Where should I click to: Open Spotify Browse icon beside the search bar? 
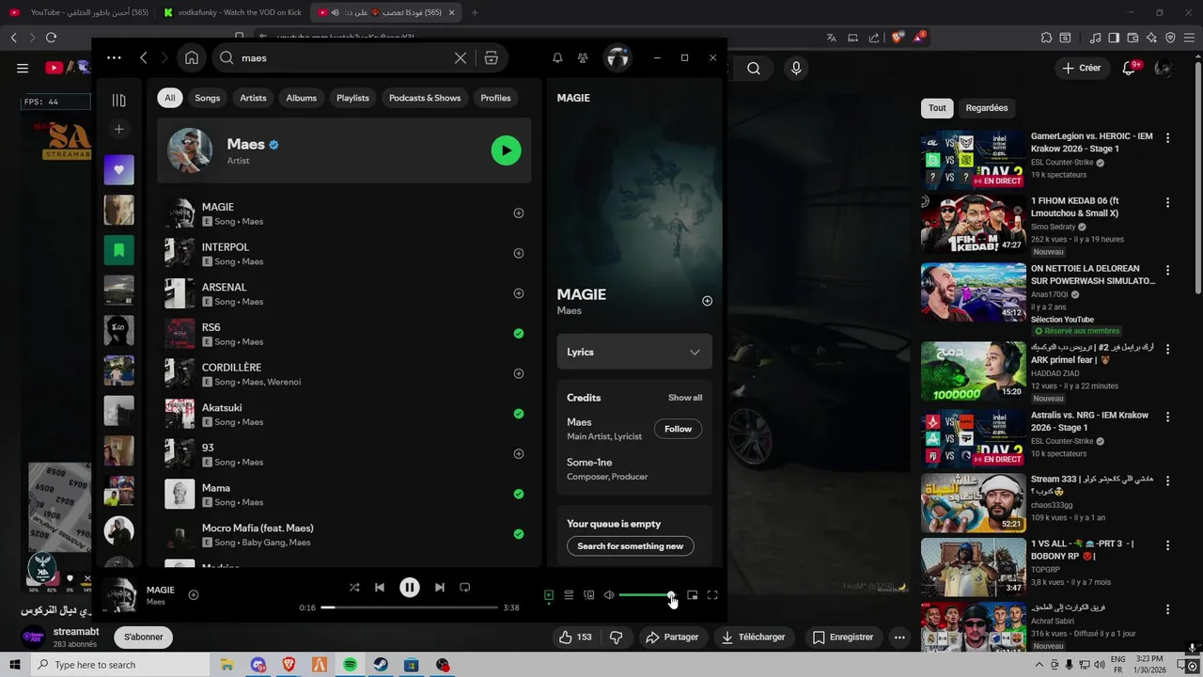491,57
